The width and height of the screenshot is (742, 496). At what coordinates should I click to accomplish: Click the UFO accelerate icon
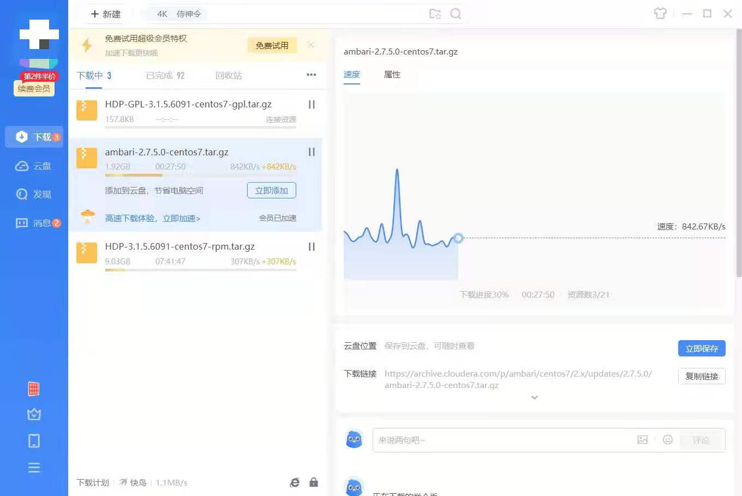point(87,217)
